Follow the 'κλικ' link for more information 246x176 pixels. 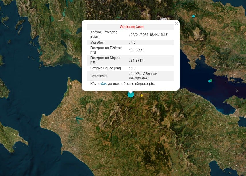pos(103,84)
